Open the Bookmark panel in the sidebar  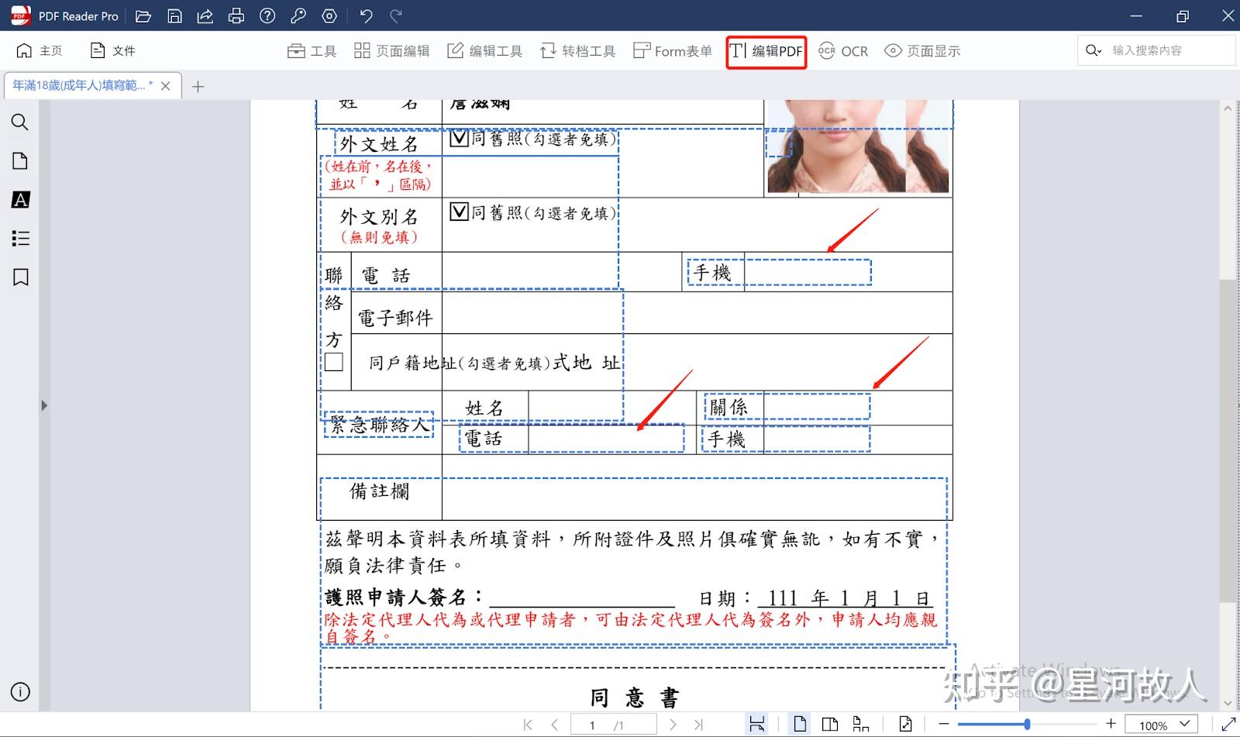click(x=20, y=277)
